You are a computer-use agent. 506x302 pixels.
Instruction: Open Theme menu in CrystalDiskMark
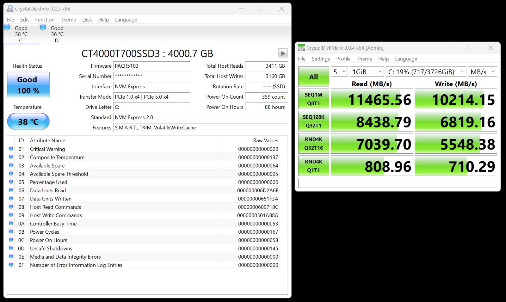pyautogui.click(x=364, y=59)
